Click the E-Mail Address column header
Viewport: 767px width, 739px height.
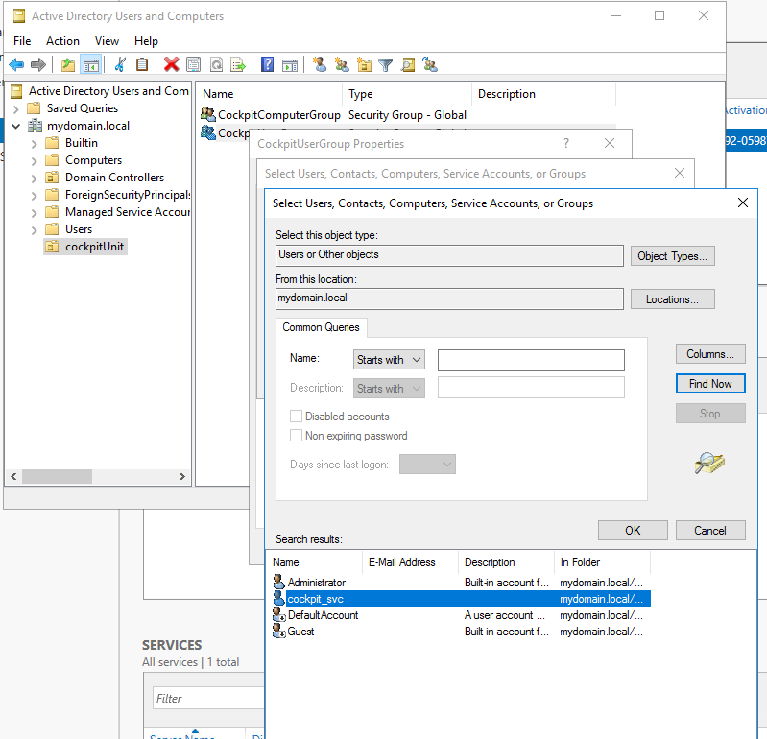tap(410, 562)
